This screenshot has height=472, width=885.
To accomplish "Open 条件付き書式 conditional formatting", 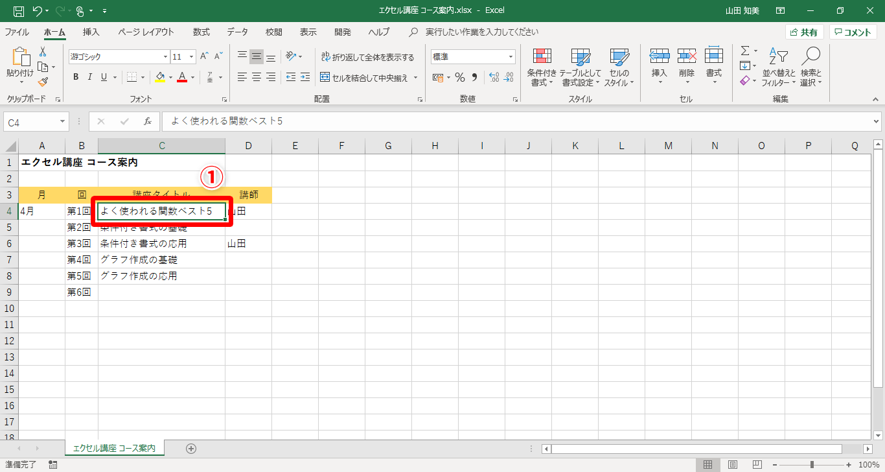I will [542, 67].
